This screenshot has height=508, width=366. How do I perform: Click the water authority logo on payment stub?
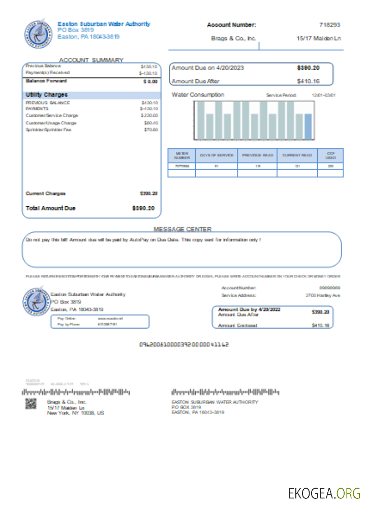point(35,302)
